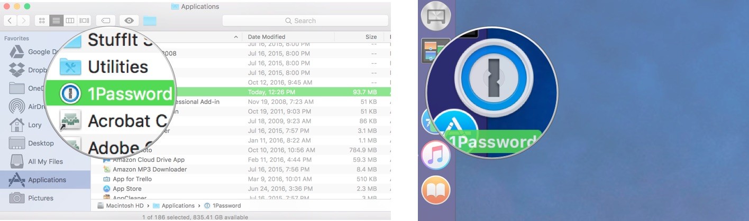Image resolution: width=749 pixels, height=221 pixels.
Task: Click the Amazon Cloud Drive App file icon
Action: (x=106, y=160)
